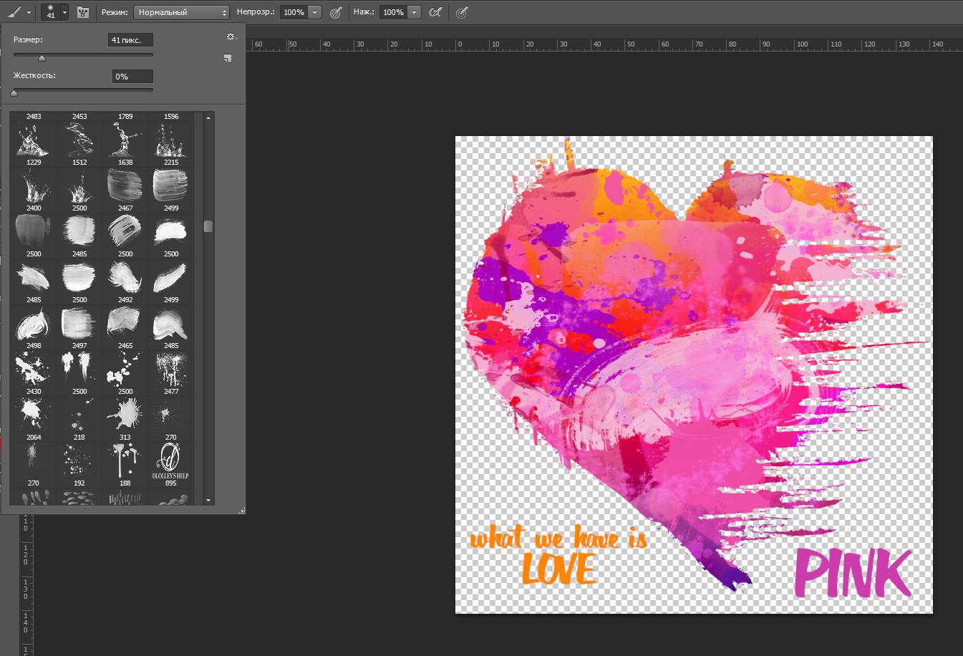Expand the Наж. flow slider arrow
The height and width of the screenshot is (656, 963).
point(414,12)
